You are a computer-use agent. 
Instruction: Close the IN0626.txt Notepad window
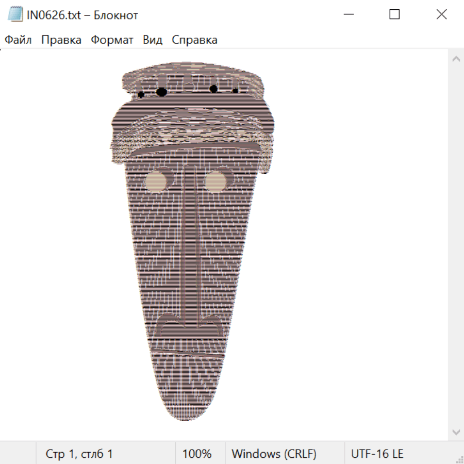coord(441,14)
